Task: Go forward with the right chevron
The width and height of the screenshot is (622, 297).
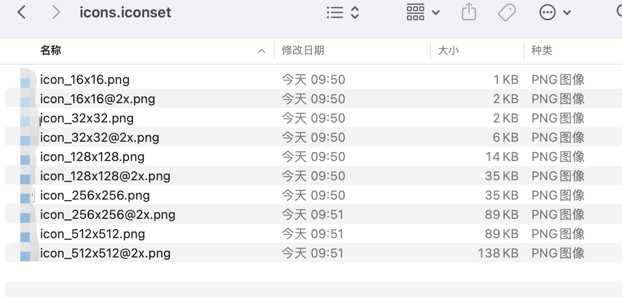Action: click(56, 12)
